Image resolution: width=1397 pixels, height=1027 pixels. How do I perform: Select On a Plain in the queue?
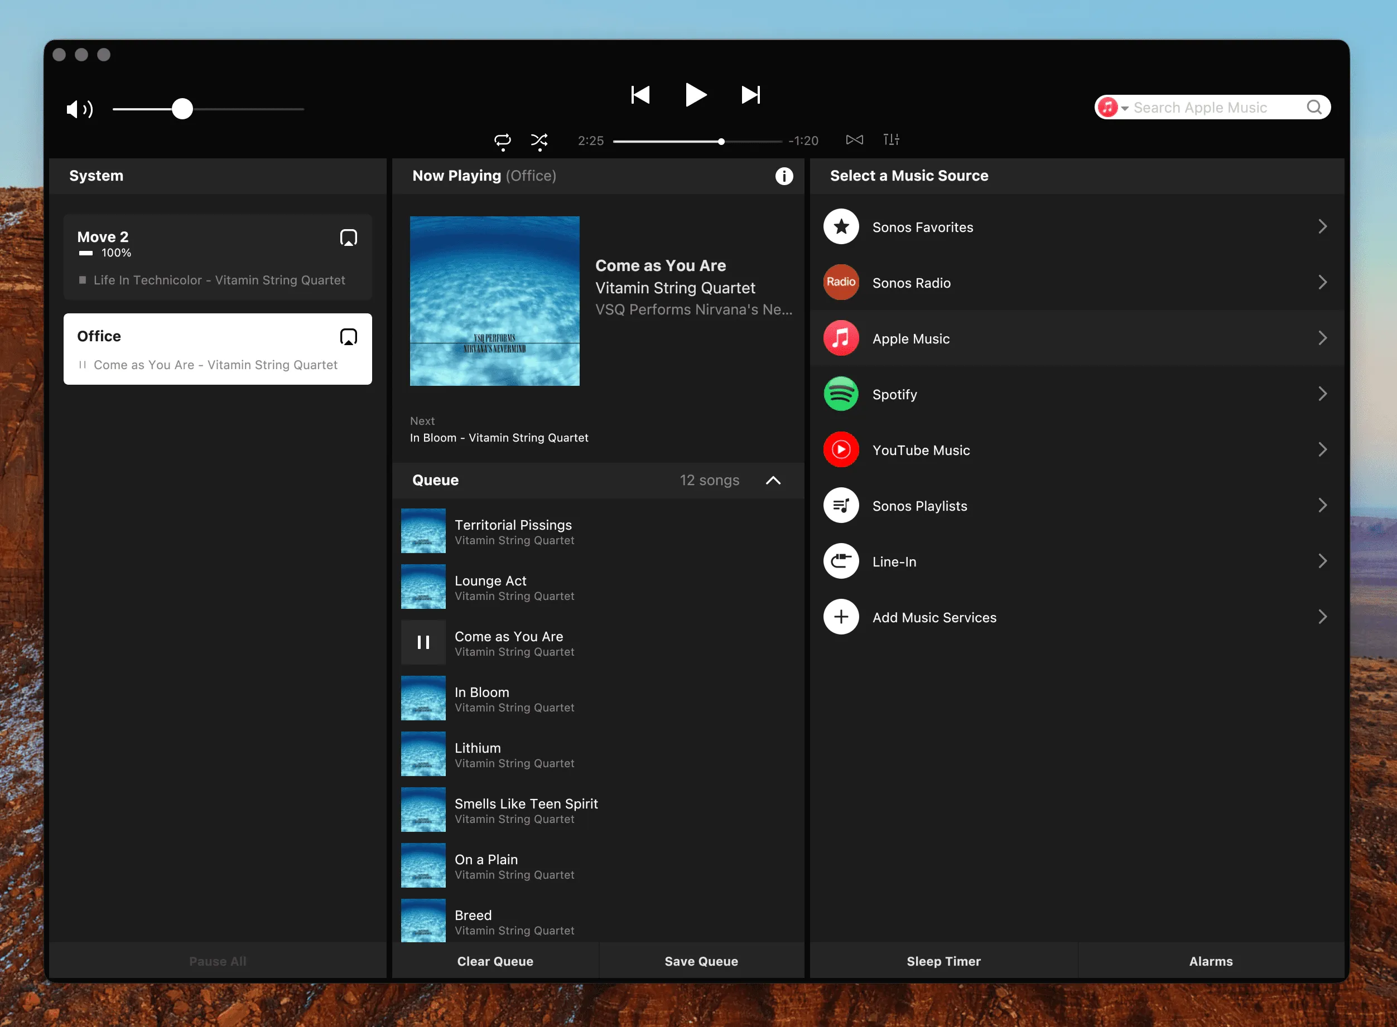click(x=598, y=865)
